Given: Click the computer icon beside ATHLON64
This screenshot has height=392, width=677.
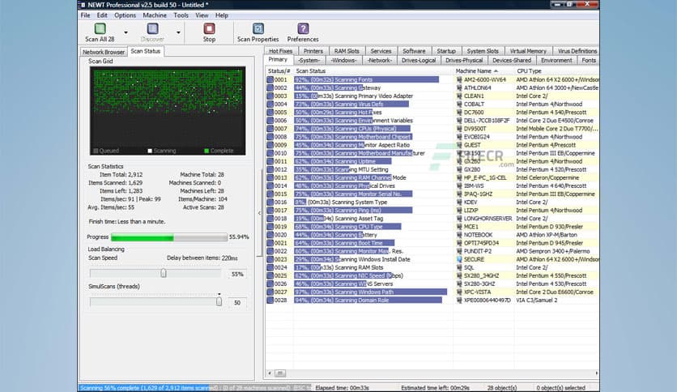Looking at the screenshot, I should coord(459,88).
